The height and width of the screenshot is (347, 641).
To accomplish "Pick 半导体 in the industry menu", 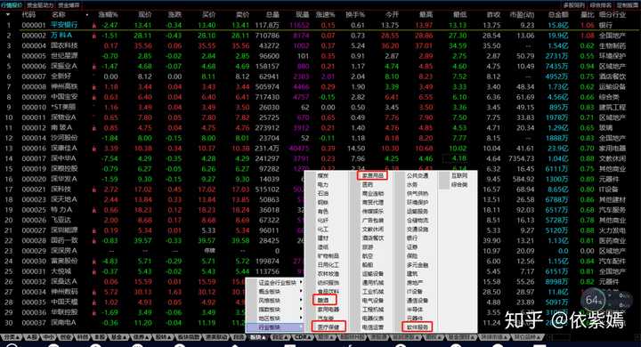I will coord(415,310).
